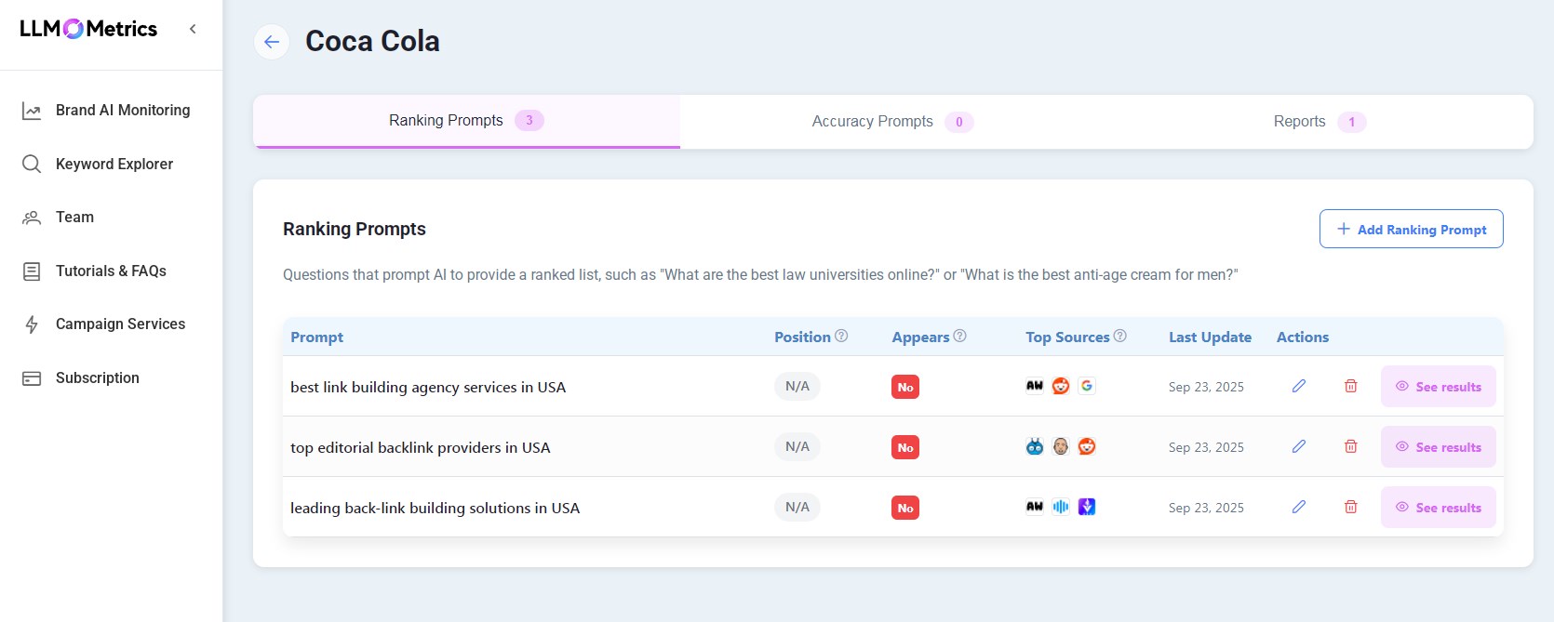
Task: Click the Keyword Explorer magnifier icon
Action: click(x=32, y=165)
